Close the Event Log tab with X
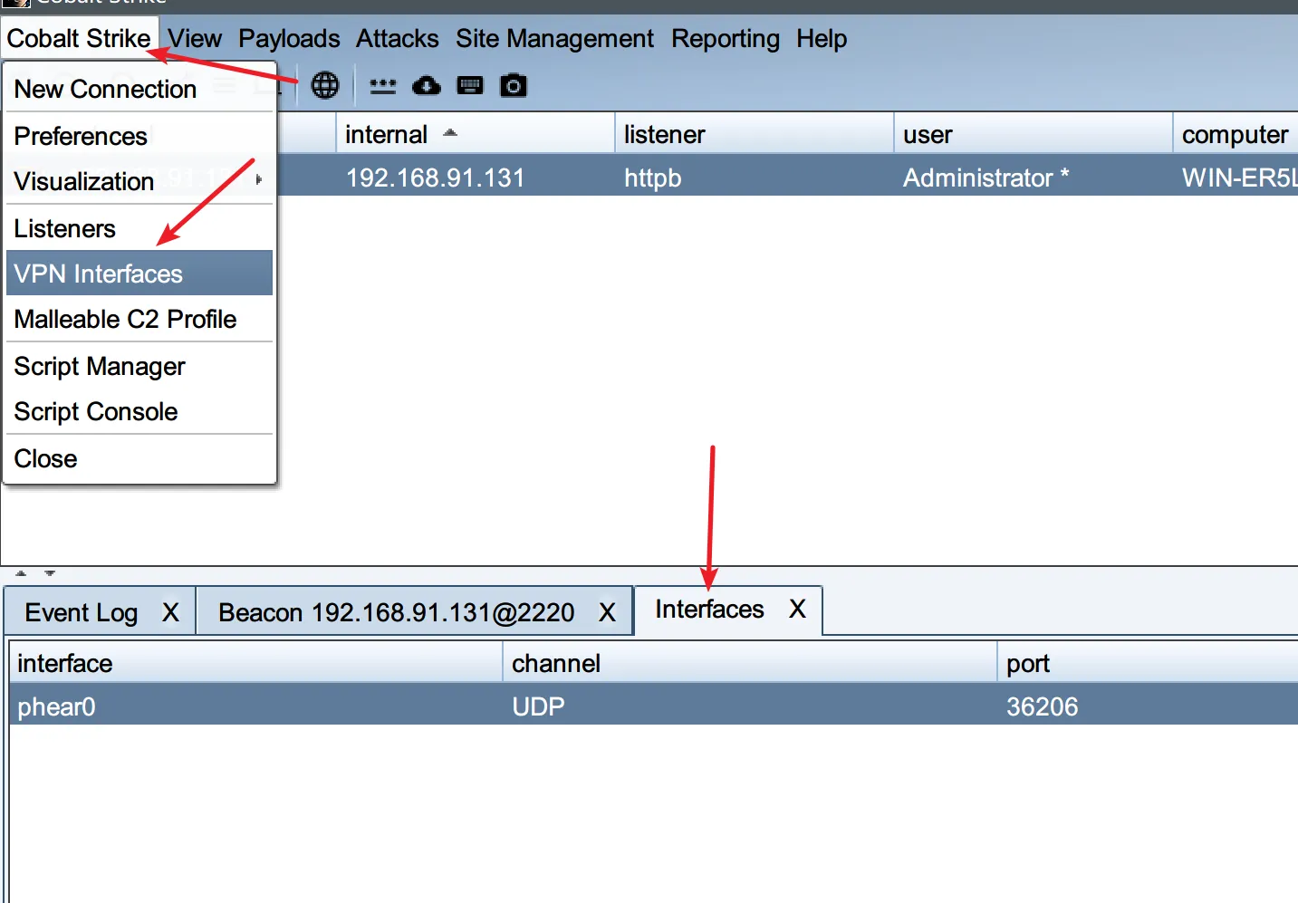This screenshot has height=903, width=1298. pos(170,613)
